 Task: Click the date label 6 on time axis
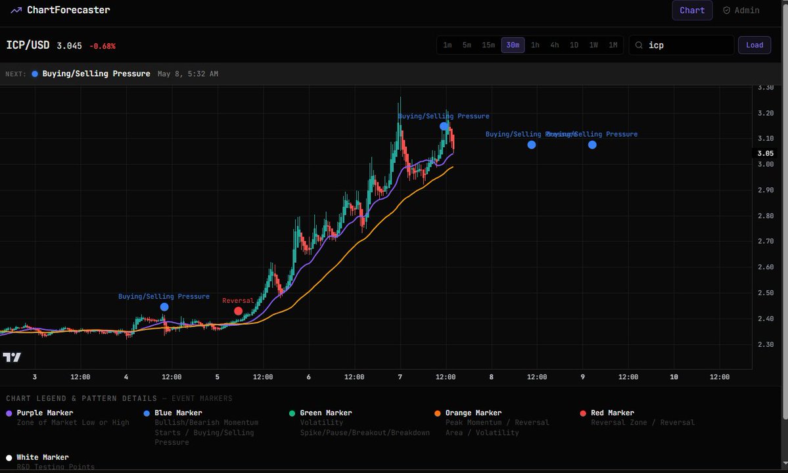309,377
